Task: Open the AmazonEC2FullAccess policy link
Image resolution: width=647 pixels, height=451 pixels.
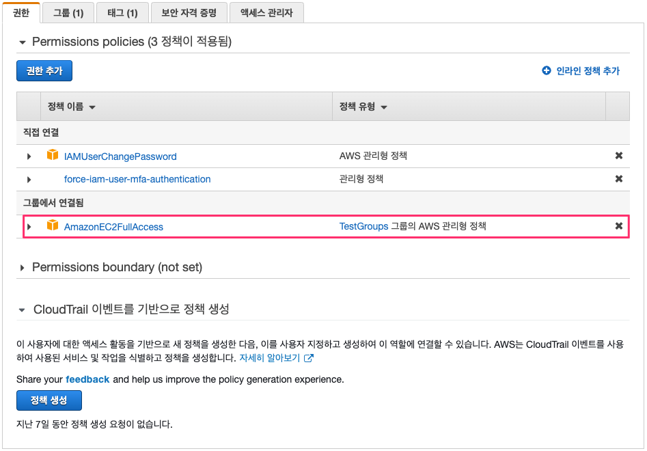Action: 113,227
